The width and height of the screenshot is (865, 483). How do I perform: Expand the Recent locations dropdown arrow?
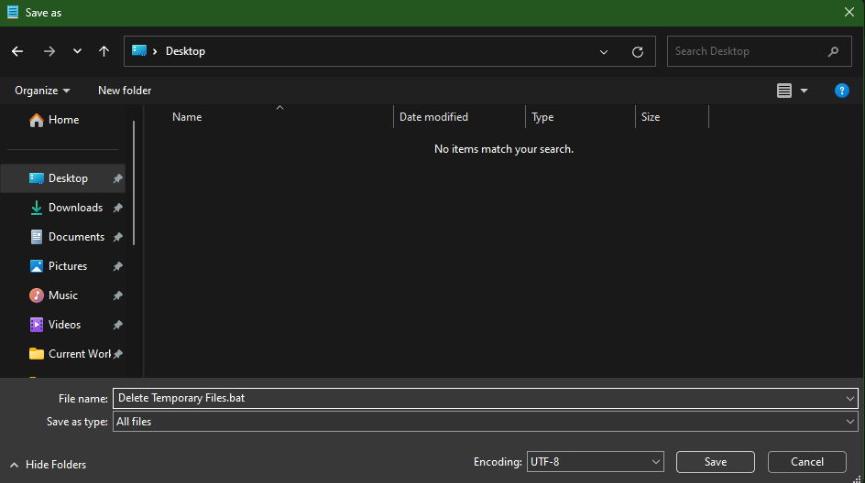click(77, 51)
